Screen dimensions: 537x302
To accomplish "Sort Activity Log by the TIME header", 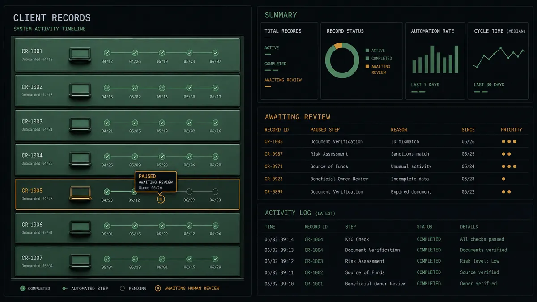I will click(x=270, y=227).
